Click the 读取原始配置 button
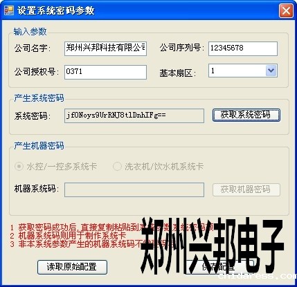297x287 pixels. point(72,267)
